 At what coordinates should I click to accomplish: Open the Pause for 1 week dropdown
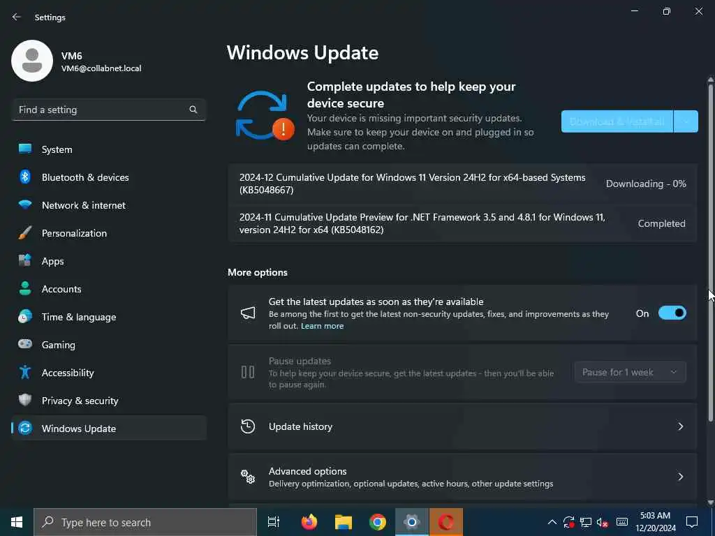(631, 373)
